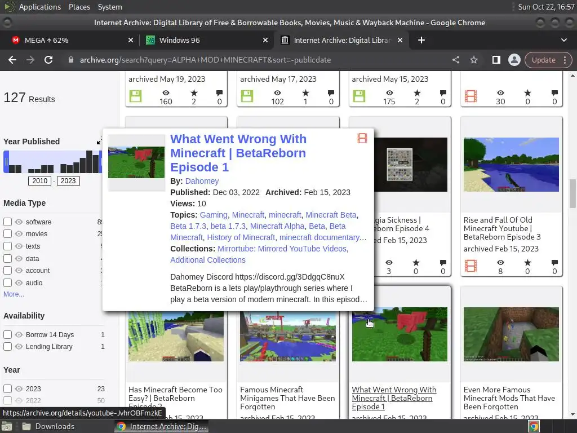The height and width of the screenshot is (433, 577).
Task: Click movie icon on Rise and Fall card
Action: (x=471, y=266)
